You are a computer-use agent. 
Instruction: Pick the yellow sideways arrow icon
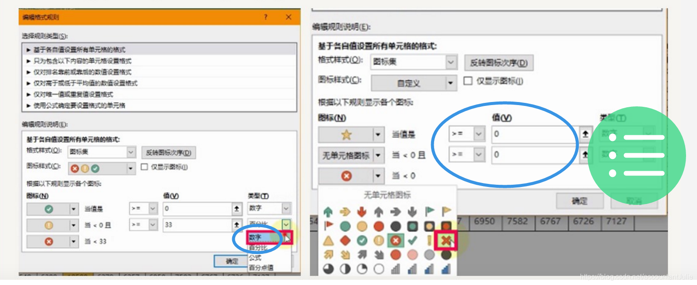click(345, 212)
